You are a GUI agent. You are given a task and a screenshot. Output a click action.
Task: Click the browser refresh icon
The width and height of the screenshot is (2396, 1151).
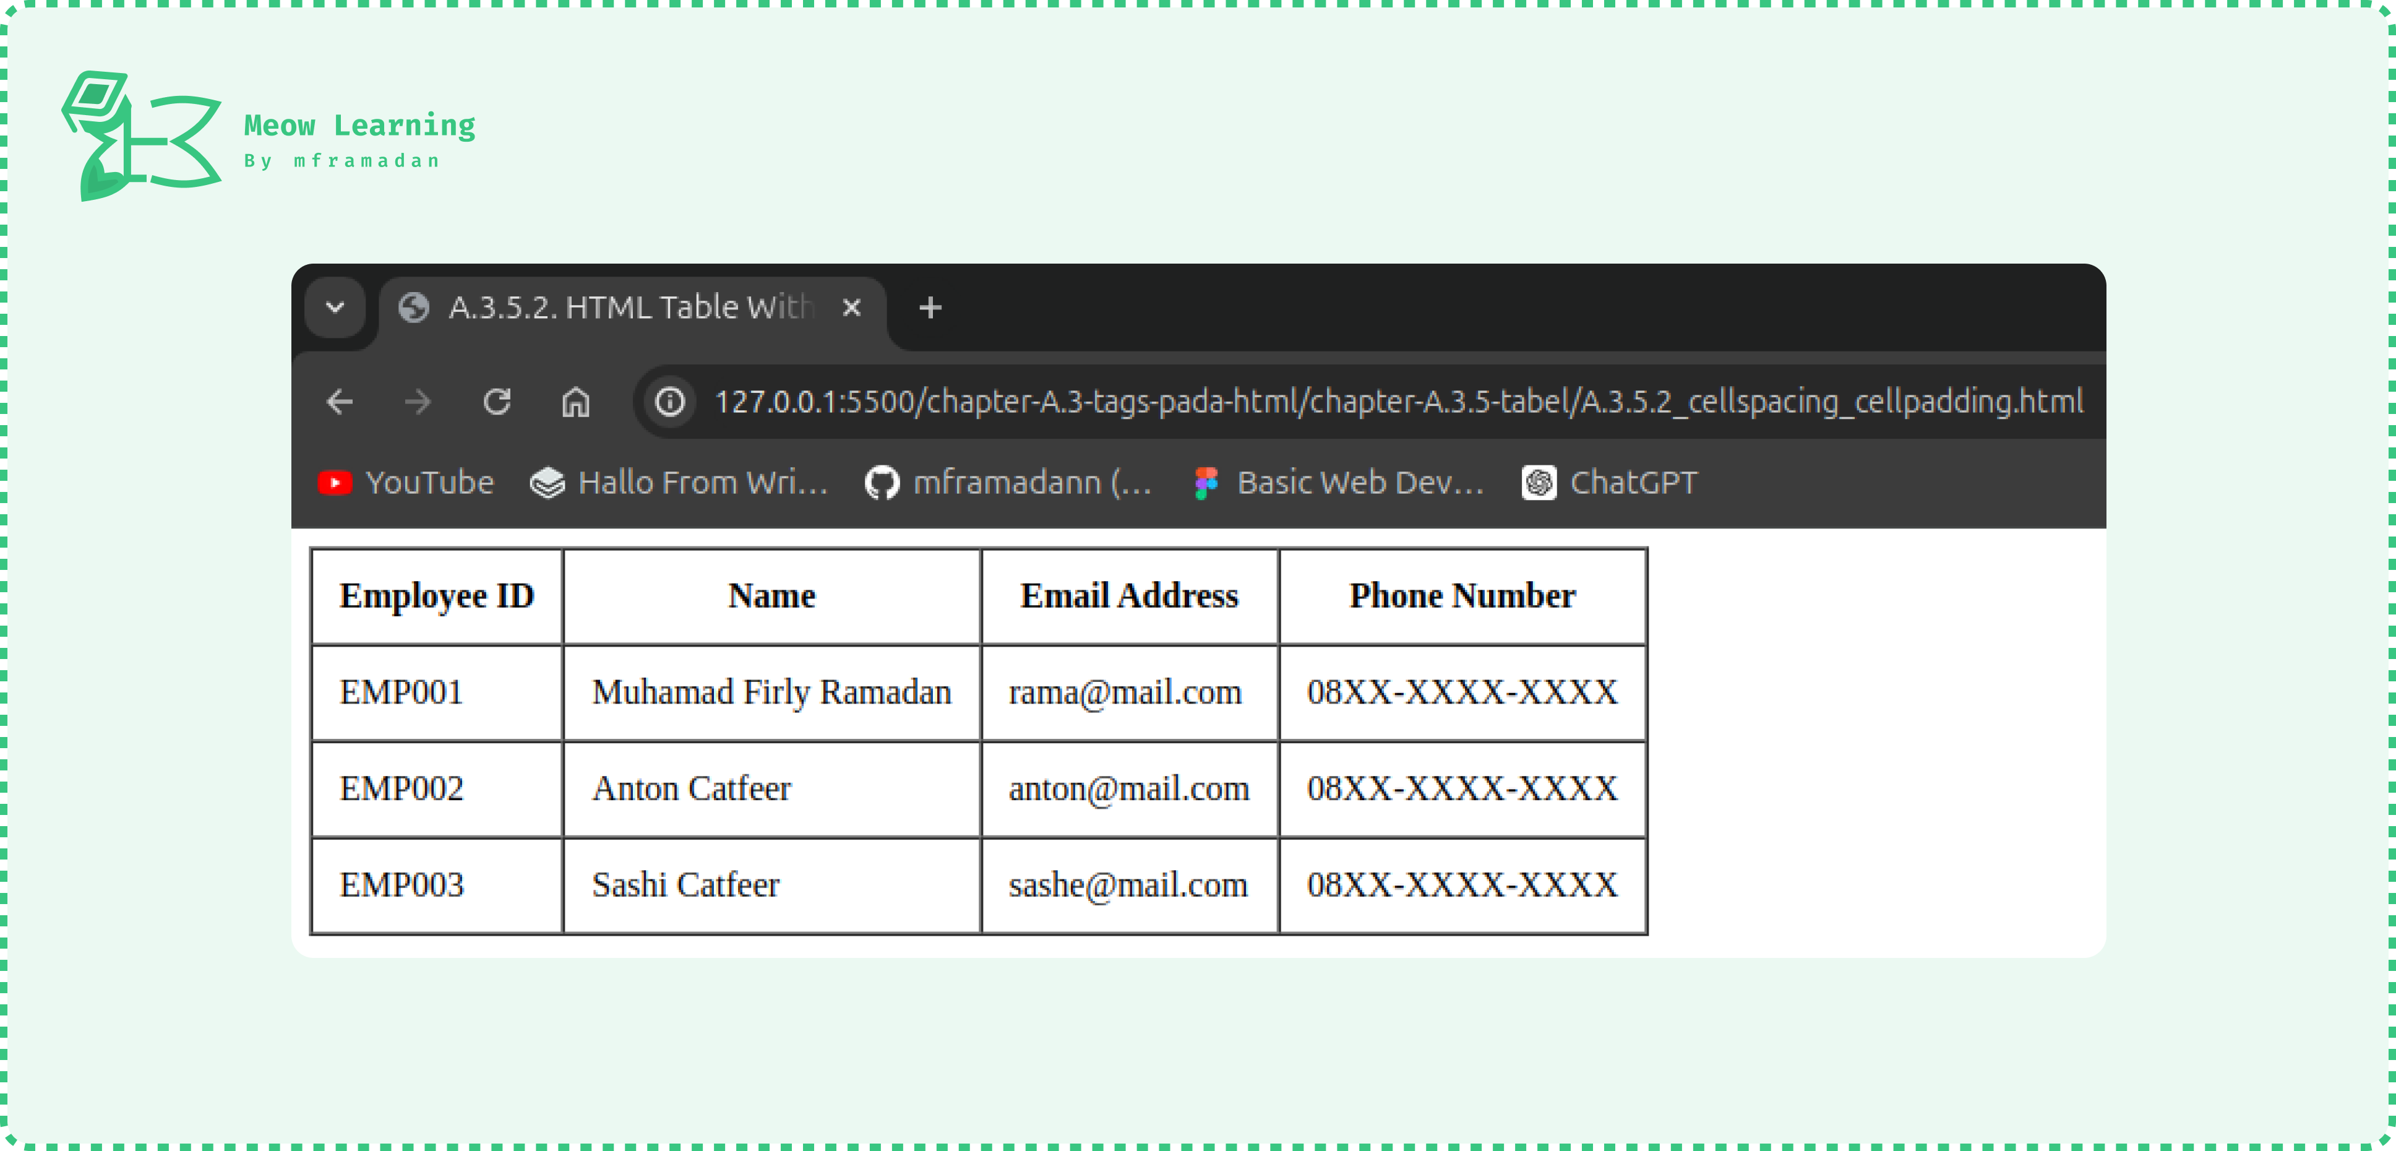point(497,402)
